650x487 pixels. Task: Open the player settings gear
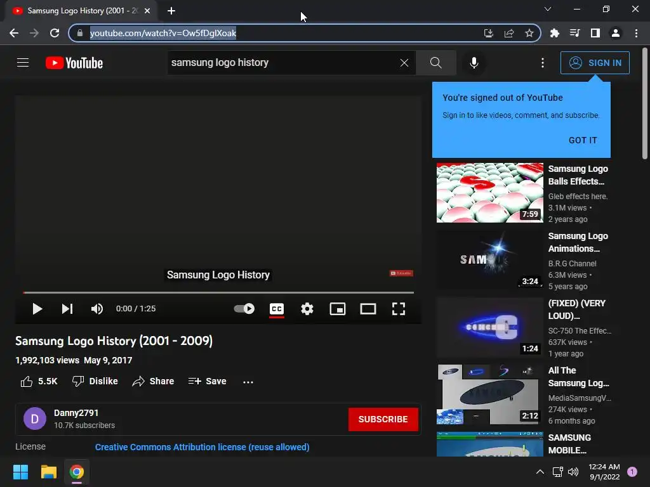point(307,309)
